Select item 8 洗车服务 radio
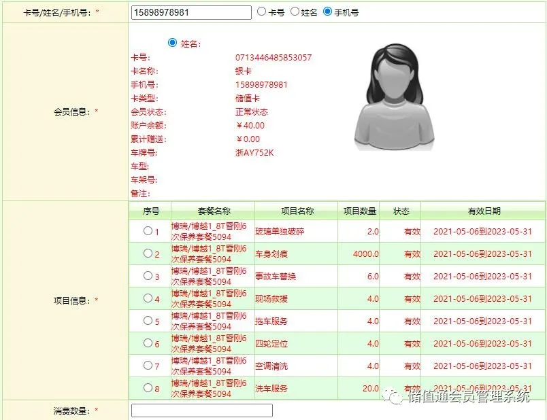This screenshot has height=420, width=547. pyautogui.click(x=148, y=388)
